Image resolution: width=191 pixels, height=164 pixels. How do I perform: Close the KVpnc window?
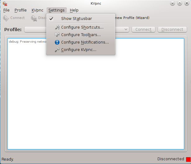click(187, 3)
